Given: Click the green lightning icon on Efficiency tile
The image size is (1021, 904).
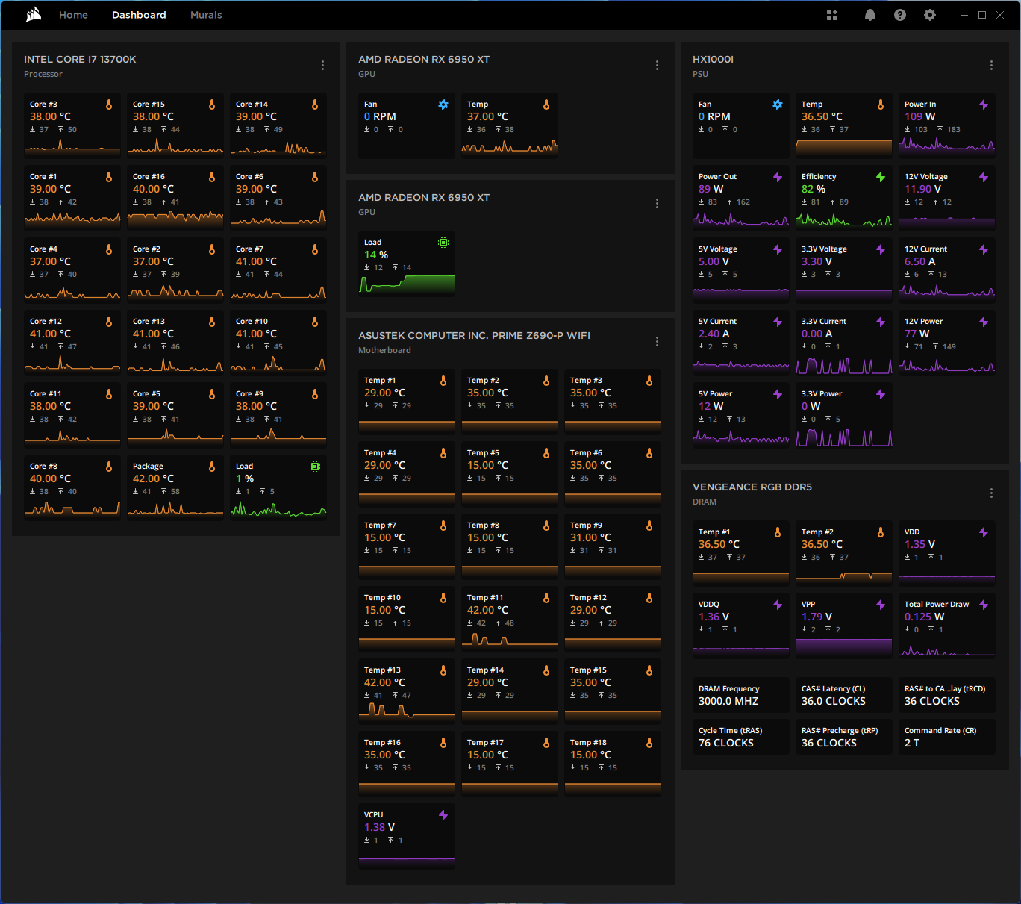Looking at the screenshot, I should point(881,177).
